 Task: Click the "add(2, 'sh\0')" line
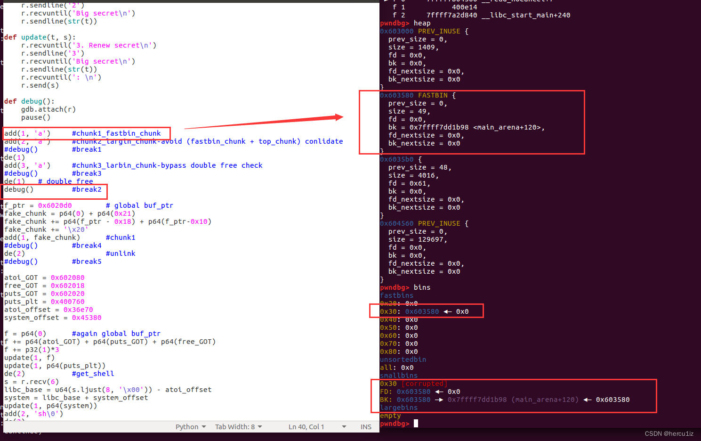34,414
